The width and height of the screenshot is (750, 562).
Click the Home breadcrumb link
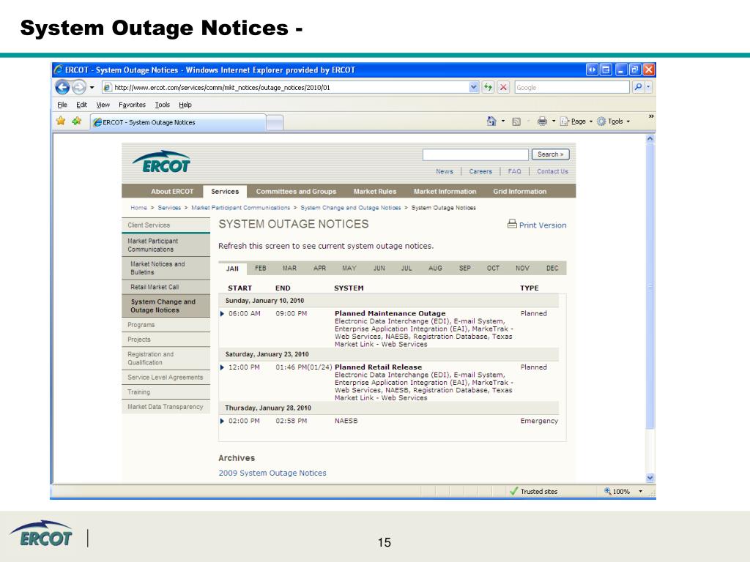pos(138,207)
